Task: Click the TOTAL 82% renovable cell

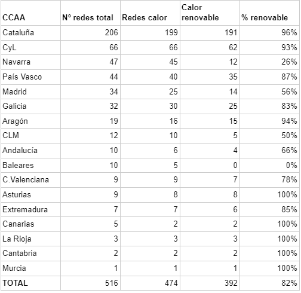Action: click(269, 283)
